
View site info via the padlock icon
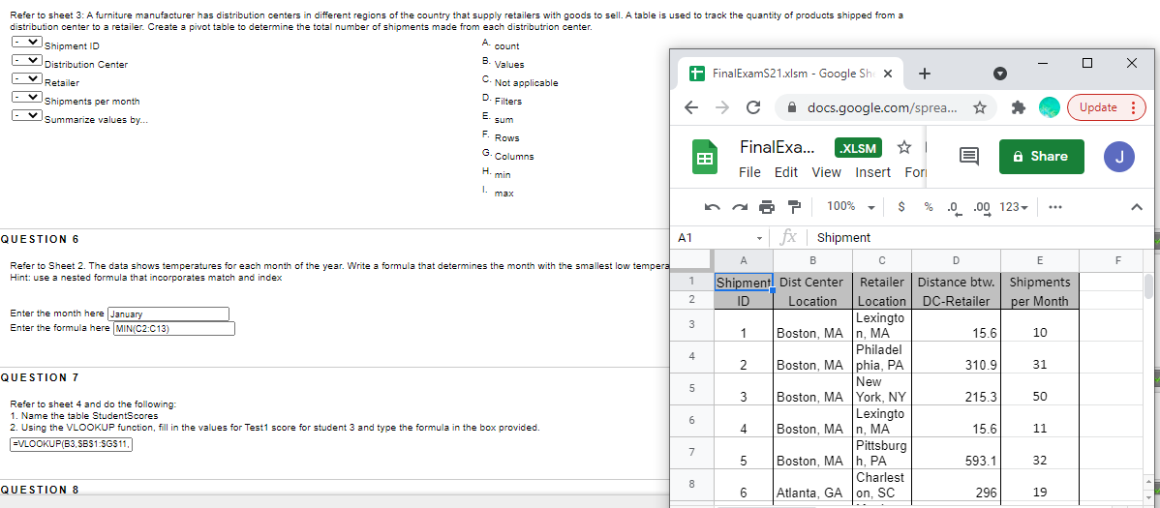point(792,107)
